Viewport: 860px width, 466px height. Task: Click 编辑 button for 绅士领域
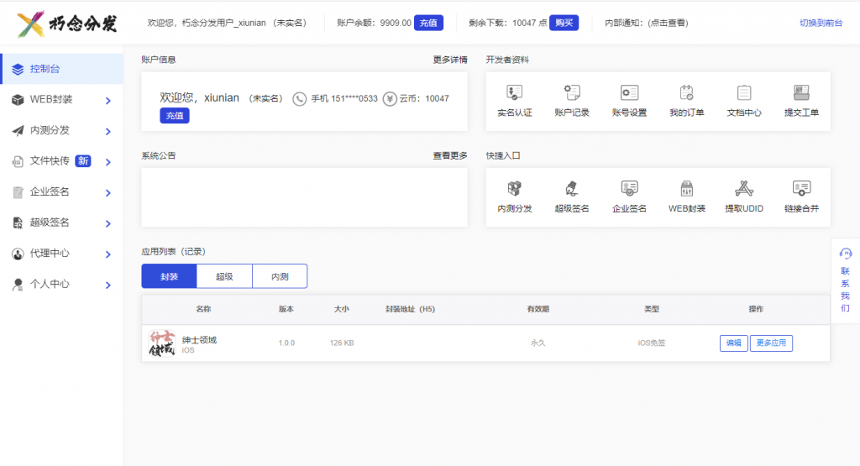[x=734, y=343]
